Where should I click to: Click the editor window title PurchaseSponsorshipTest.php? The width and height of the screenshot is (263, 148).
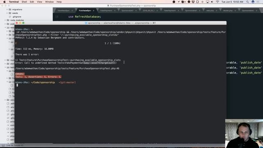[x=131, y=6]
